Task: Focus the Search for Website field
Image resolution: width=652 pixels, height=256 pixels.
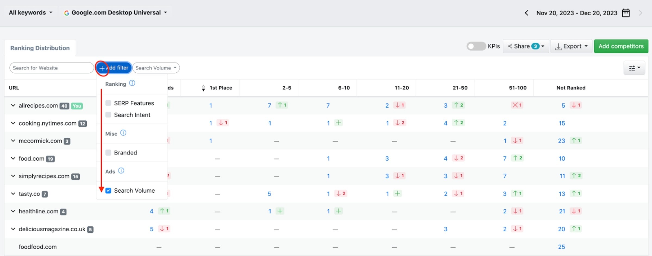Action: pyautogui.click(x=52, y=68)
